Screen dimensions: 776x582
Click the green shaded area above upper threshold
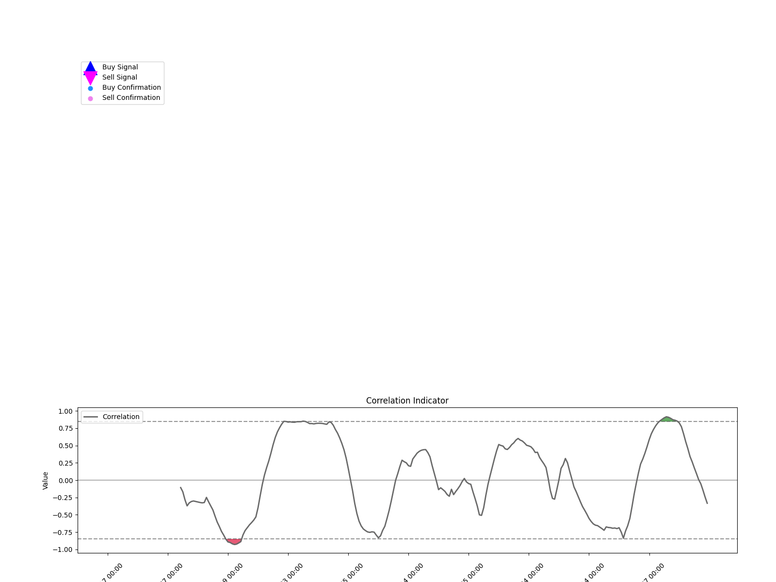pyautogui.click(x=667, y=419)
